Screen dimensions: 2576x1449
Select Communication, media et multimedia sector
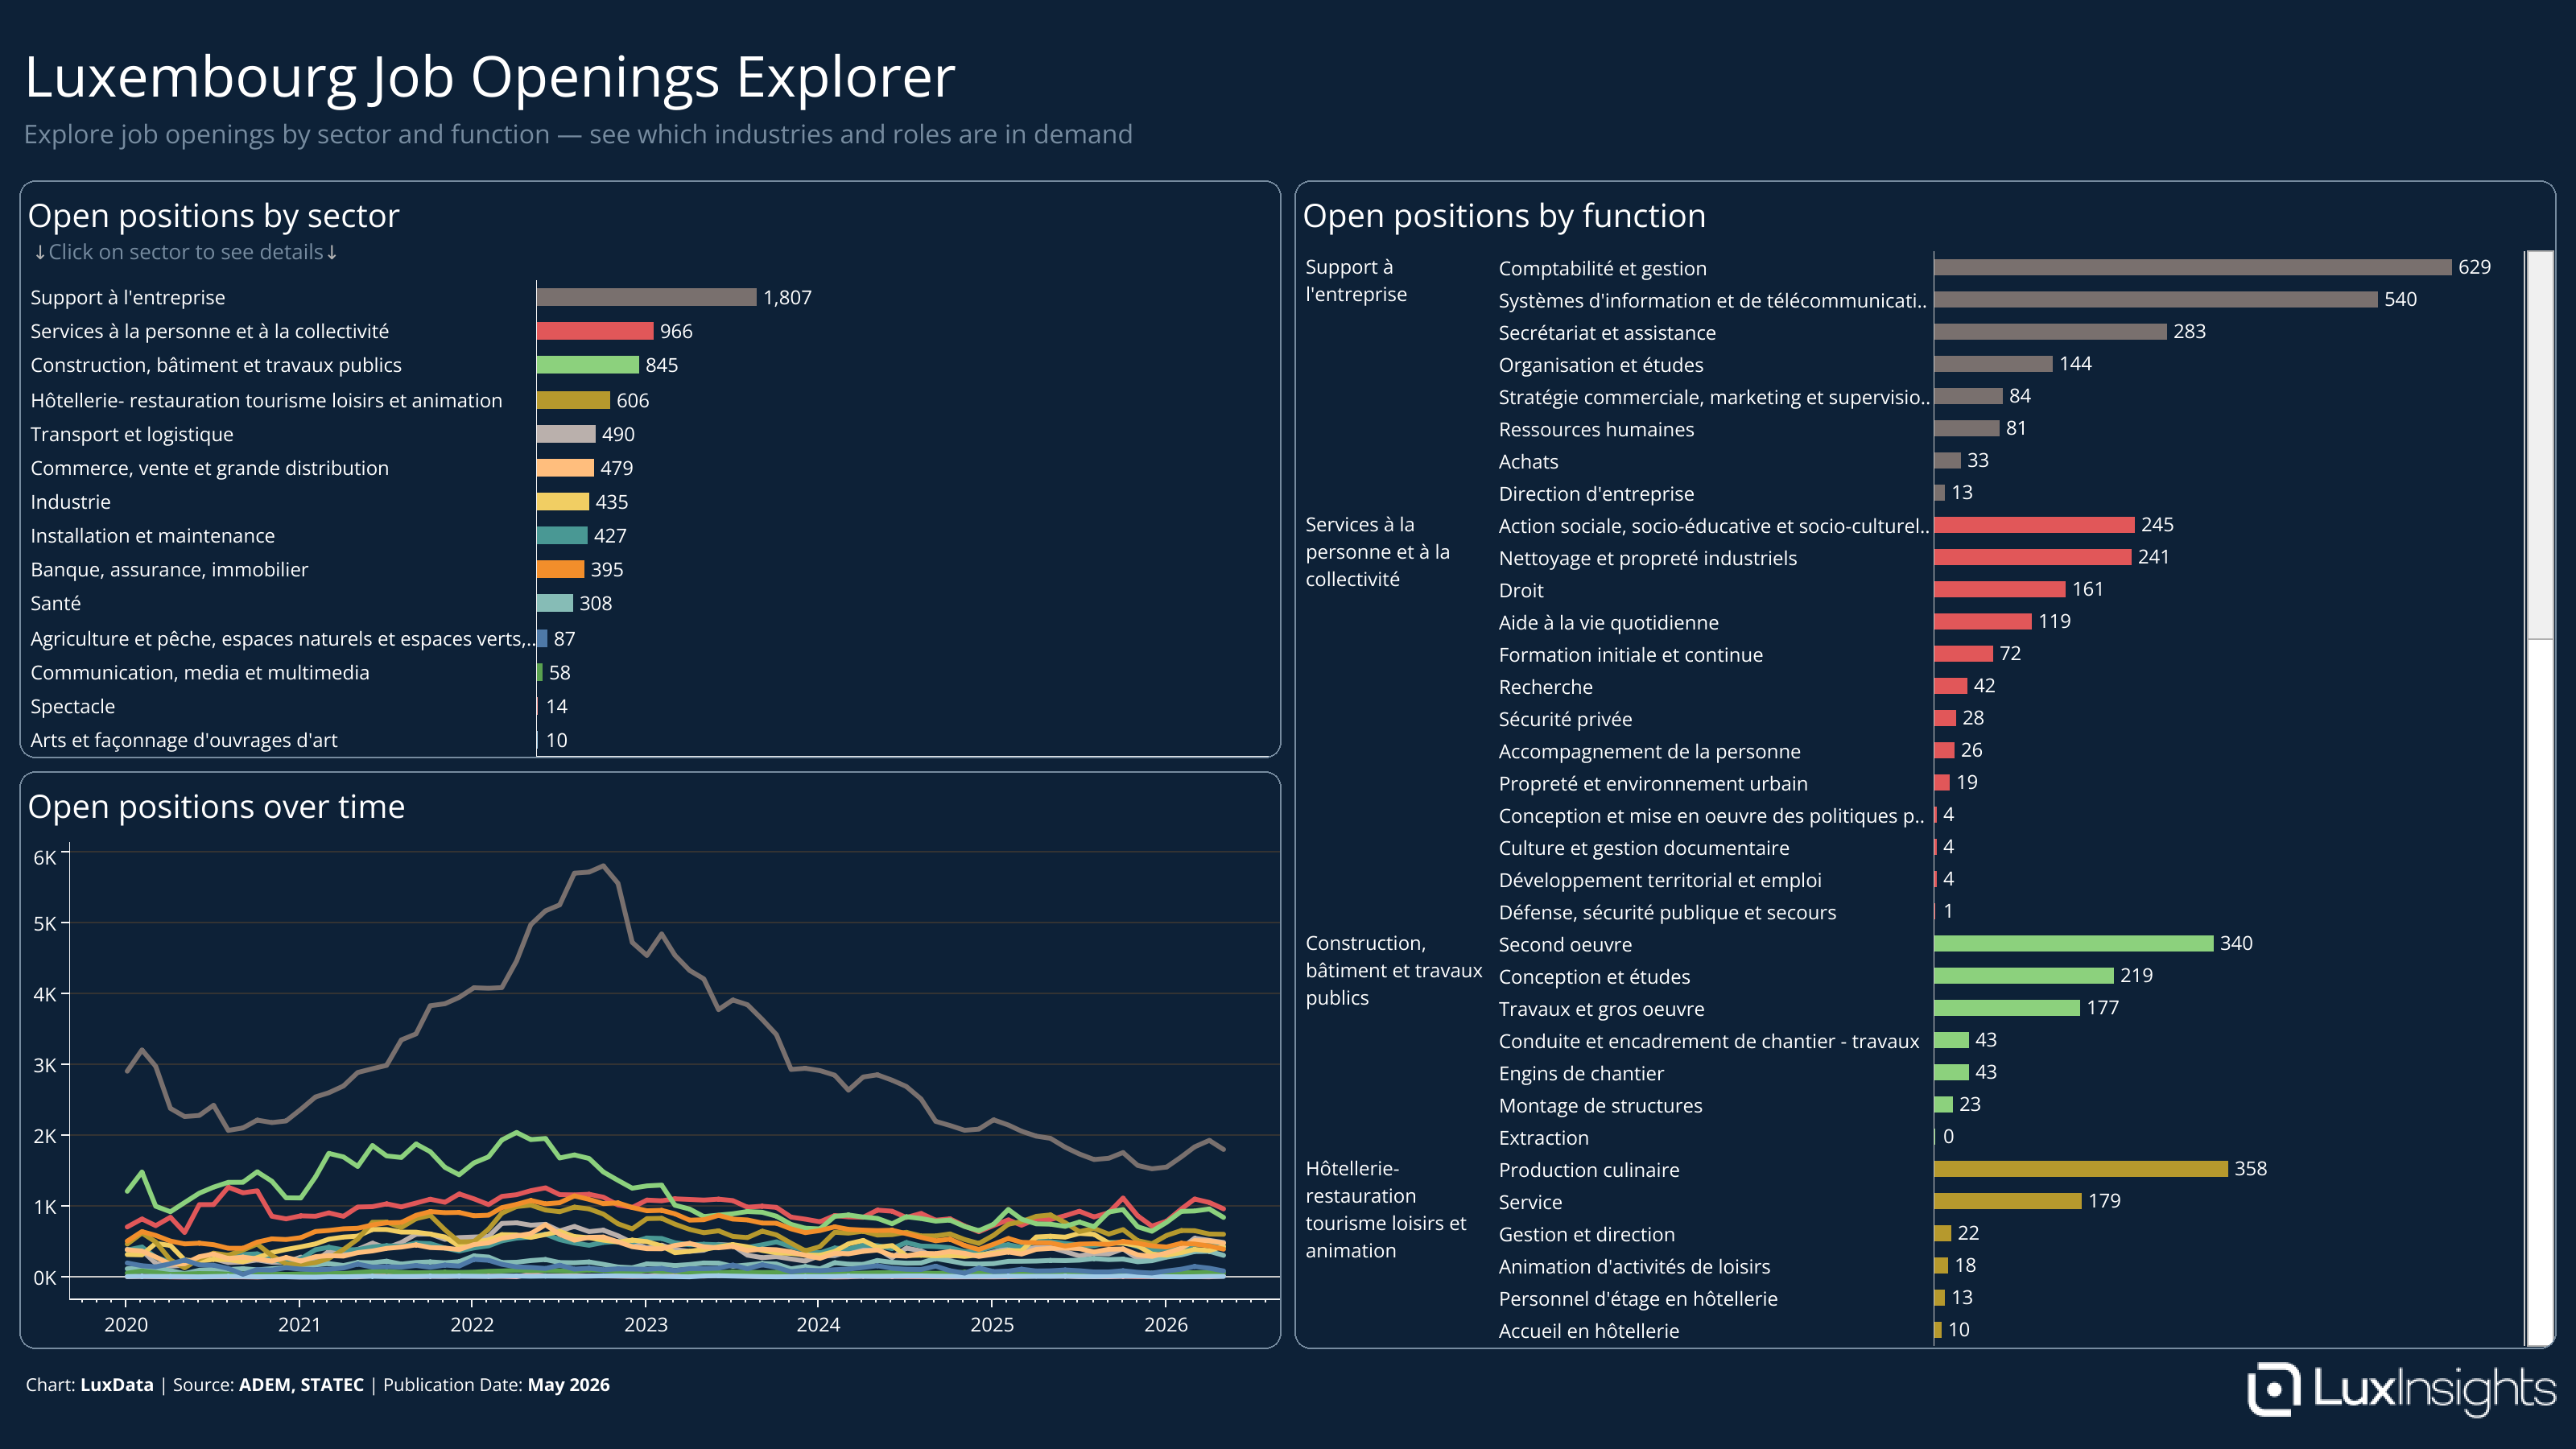tap(199, 673)
